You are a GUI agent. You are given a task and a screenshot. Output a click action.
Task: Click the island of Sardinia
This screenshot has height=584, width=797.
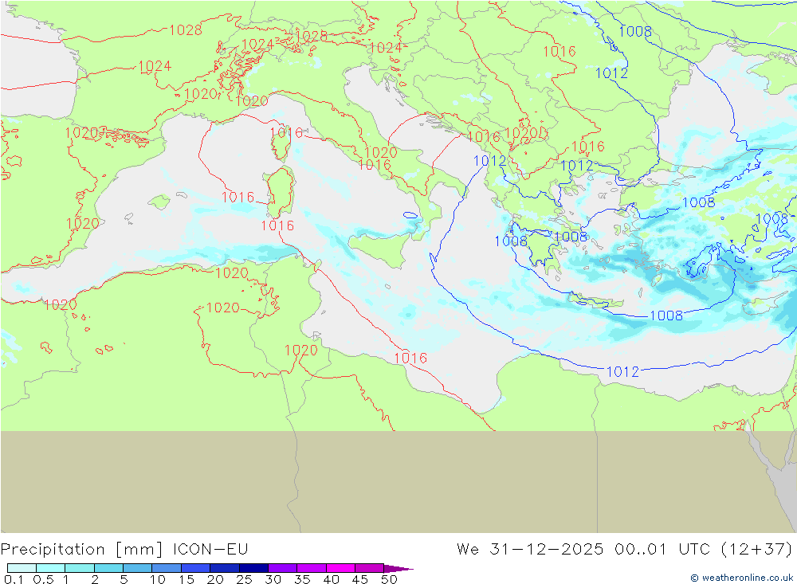(x=281, y=190)
